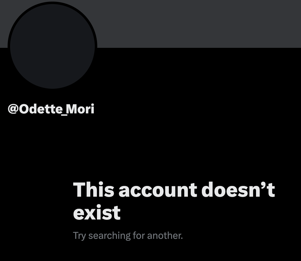This screenshot has height=261, width=301.
Task: Click the word 'for' in the subtitle
Action: point(139,235)
